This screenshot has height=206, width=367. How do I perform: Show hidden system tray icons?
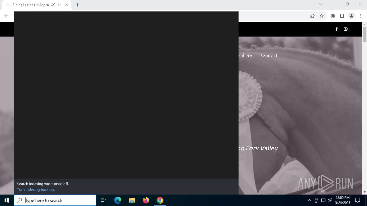click(x=309, y=200)
